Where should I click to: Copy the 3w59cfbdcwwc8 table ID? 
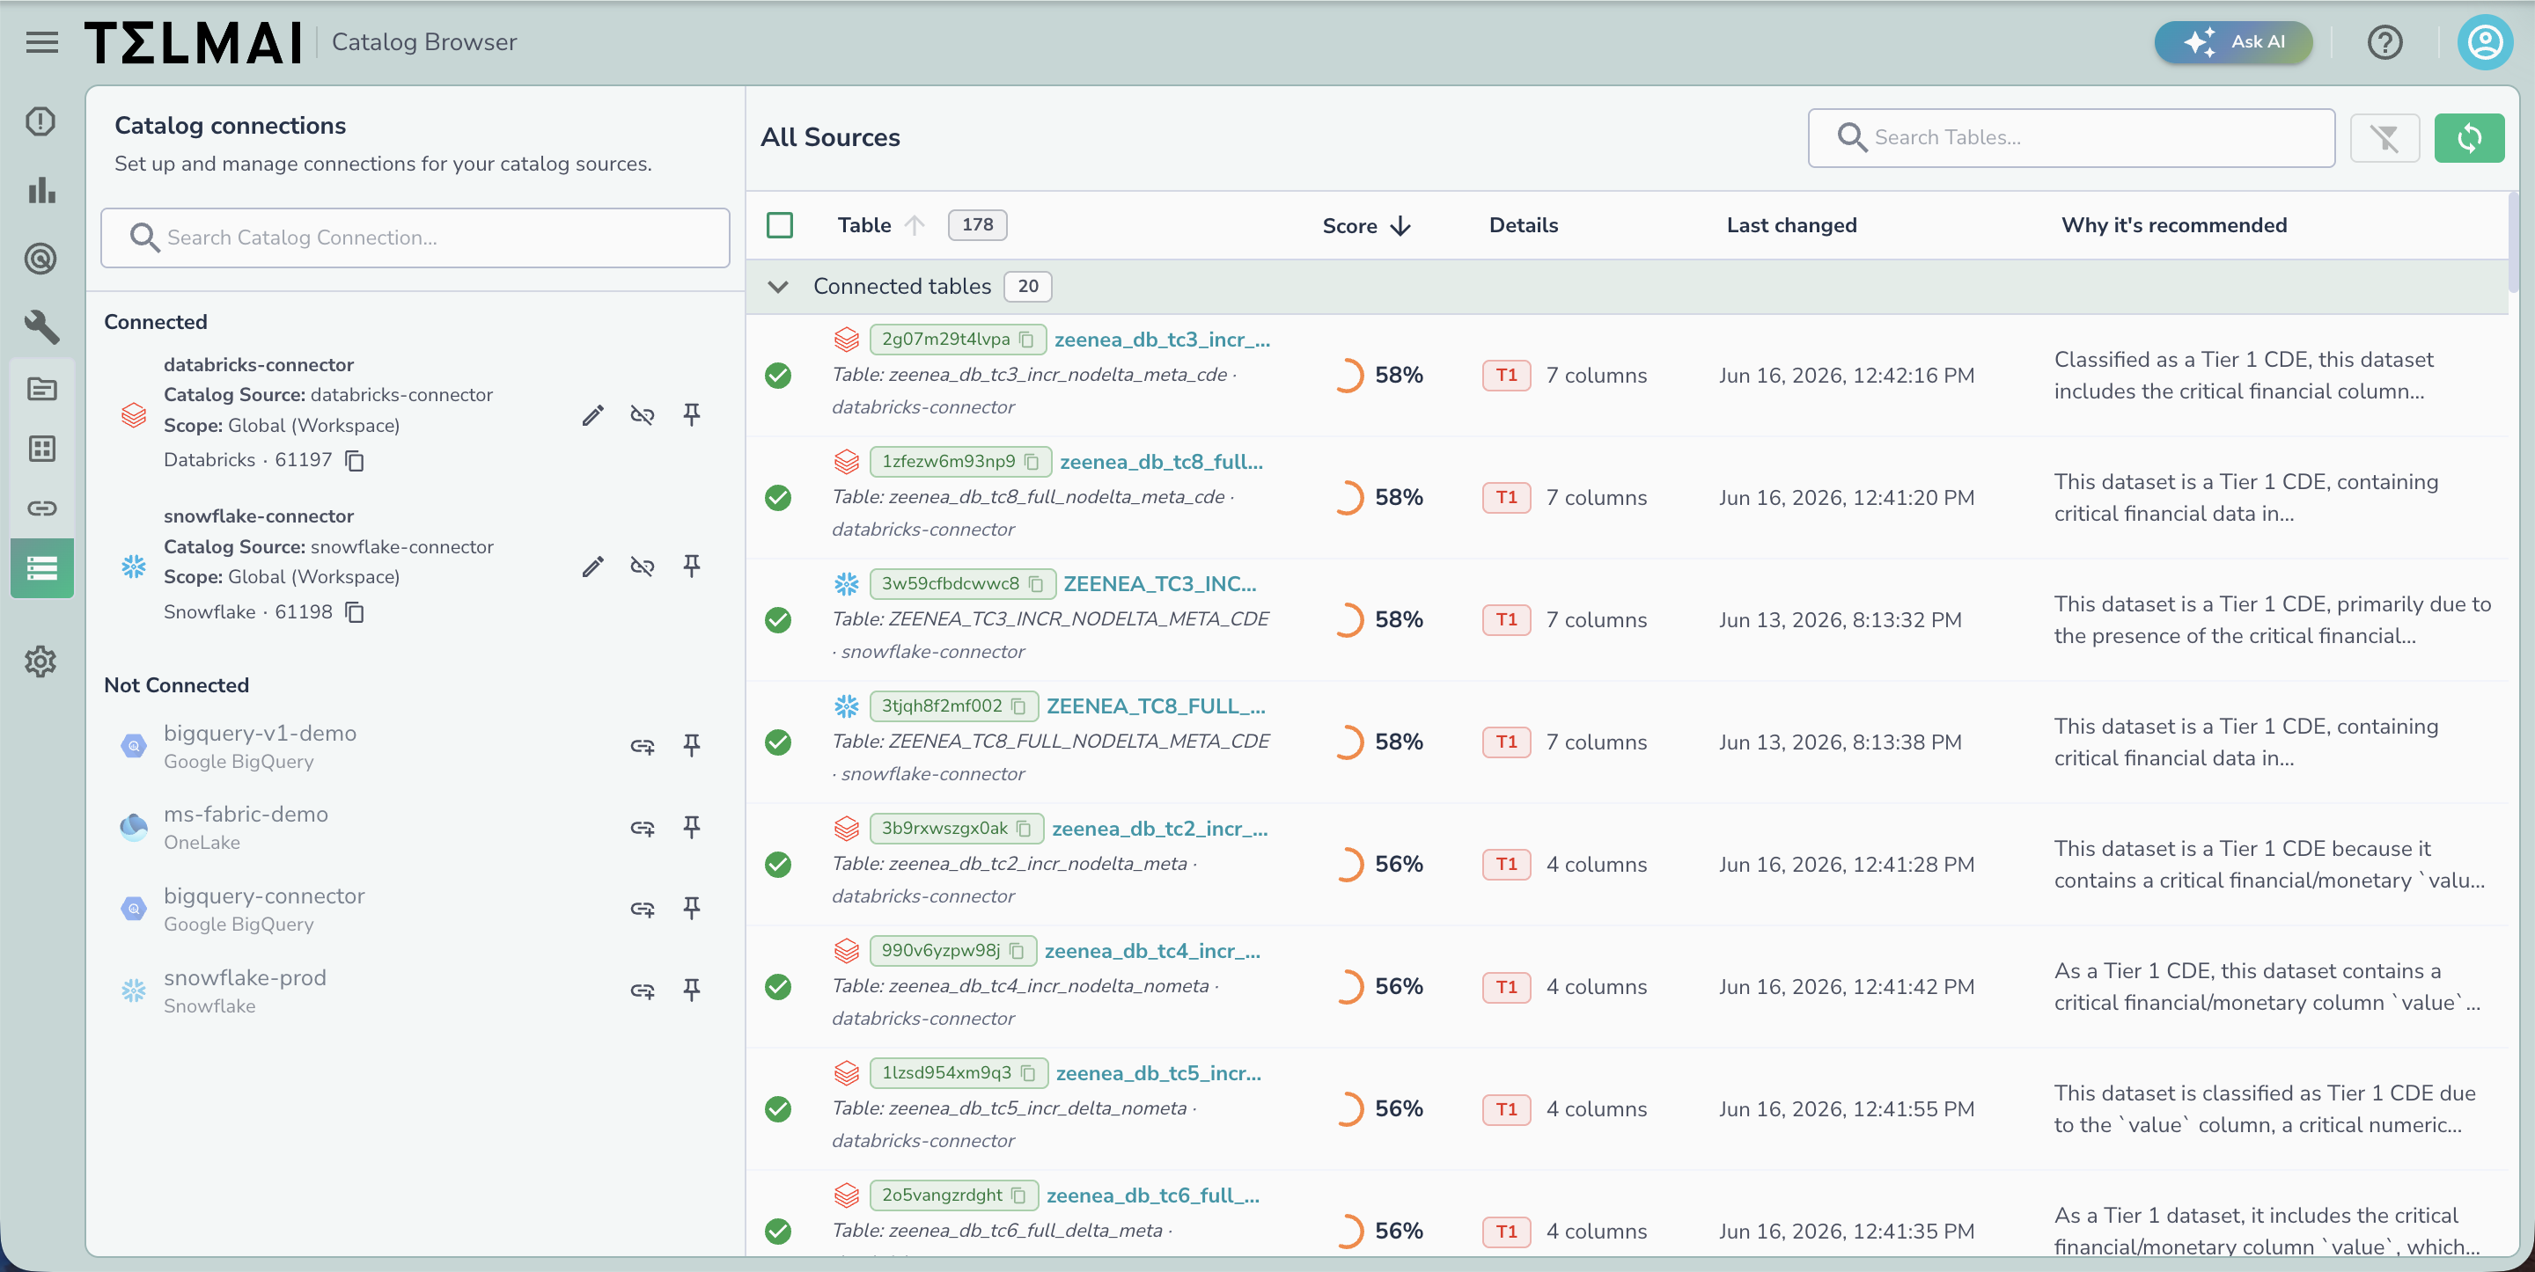point(1036,584)
